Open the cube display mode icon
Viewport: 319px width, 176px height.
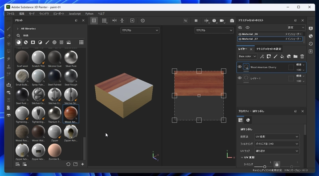[x=214, y=21]
